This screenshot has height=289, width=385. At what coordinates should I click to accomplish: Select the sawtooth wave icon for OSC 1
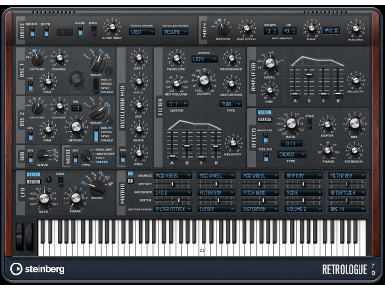(101, 52)
